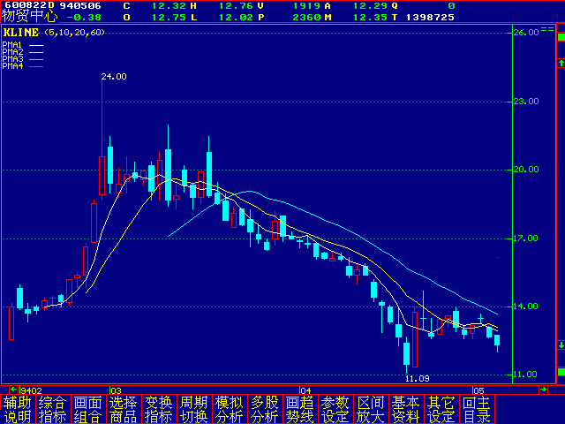
Task: Open the 辅助说明 help menu
Action: point(19,409)
